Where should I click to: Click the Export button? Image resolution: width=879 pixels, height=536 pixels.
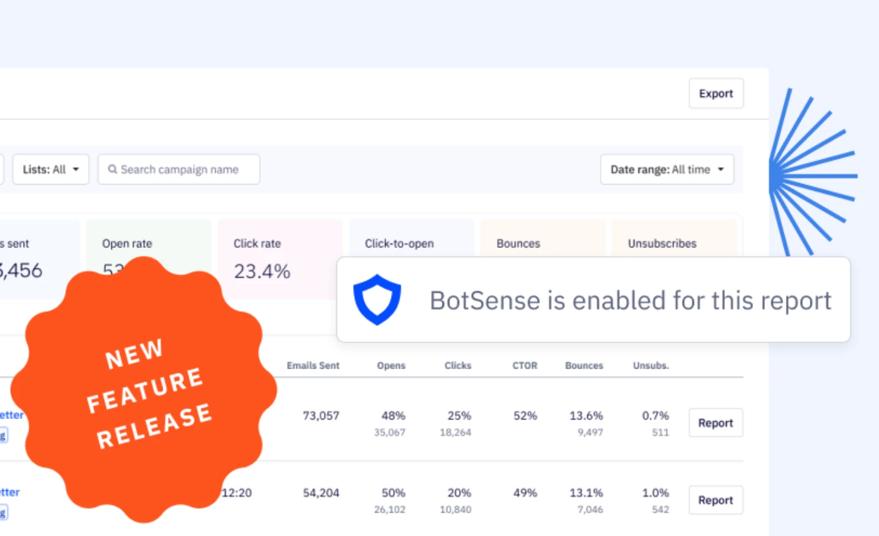click(716, 93)
